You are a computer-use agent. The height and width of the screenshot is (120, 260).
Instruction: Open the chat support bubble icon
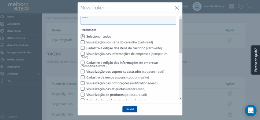(x=251, y=111)
